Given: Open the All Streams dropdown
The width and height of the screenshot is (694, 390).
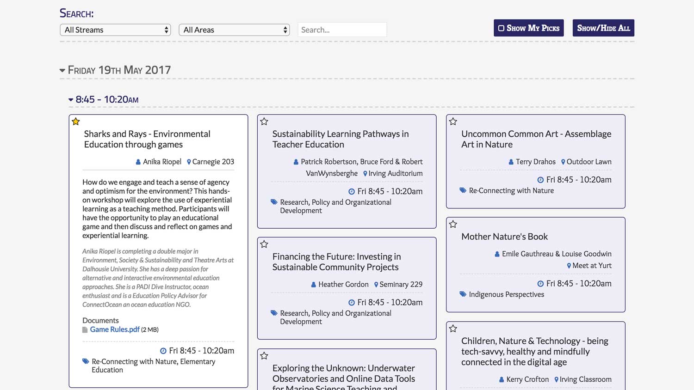Looking at the screenshot, I should [x=115, y=30].
